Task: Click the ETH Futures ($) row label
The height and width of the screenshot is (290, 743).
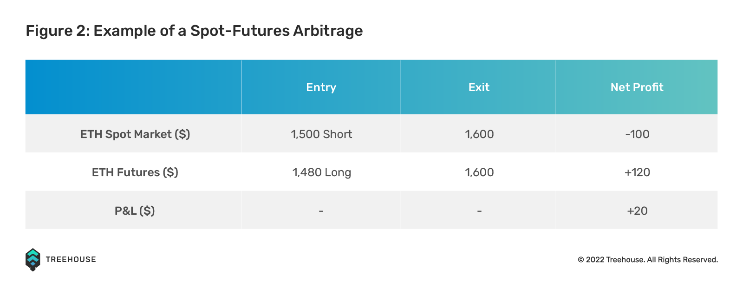Action: click(x=135, y=172)
